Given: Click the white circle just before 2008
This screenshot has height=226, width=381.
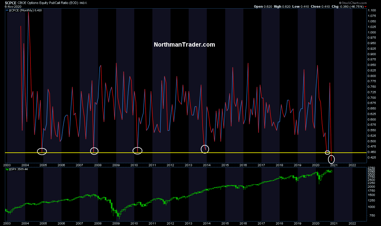Looking at the screenshot, I should pyautogui.click(x=94, y=151).
